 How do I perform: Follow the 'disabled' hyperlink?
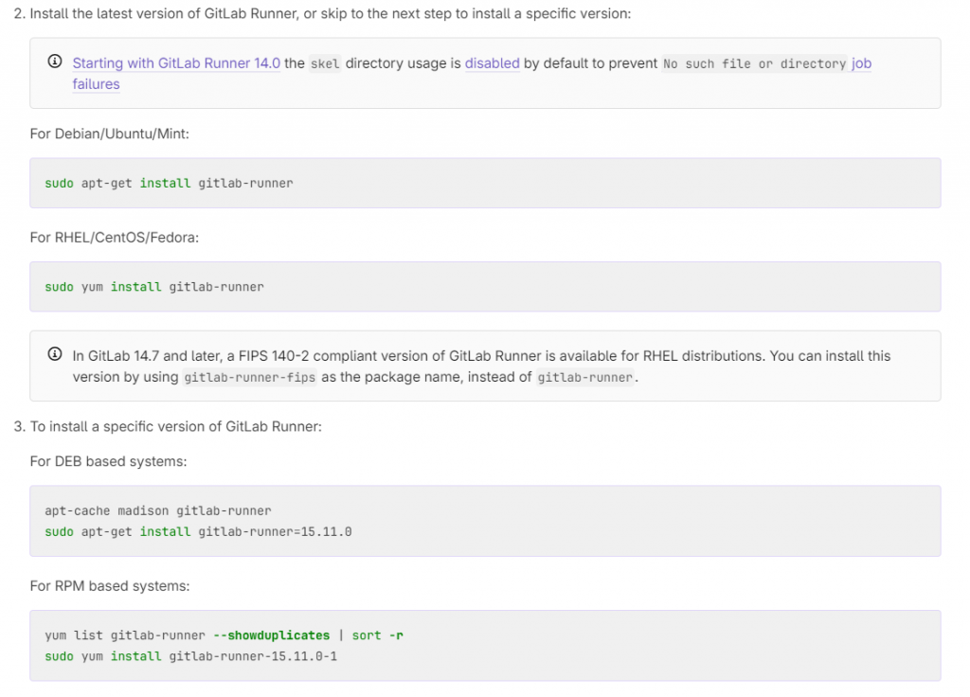492,63
